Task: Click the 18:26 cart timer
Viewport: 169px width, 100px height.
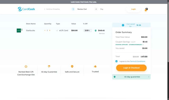Action: coord(139,25)
